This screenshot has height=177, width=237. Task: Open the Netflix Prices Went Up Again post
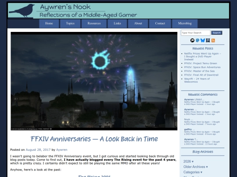point(202,56)
